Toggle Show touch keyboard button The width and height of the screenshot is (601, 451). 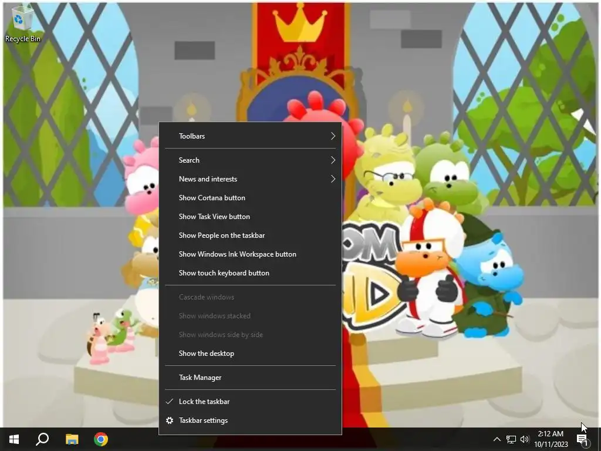[x=250, y=273]
